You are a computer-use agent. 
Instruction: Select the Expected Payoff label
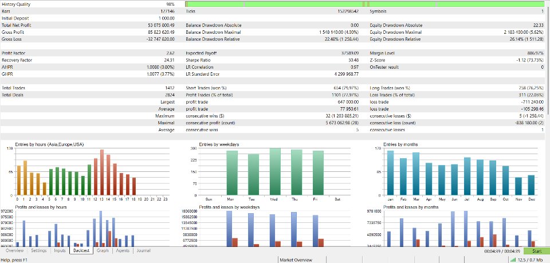coord(201,53)
